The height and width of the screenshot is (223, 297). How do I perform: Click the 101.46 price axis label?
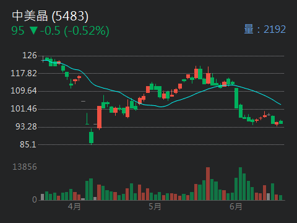(24, 108)
